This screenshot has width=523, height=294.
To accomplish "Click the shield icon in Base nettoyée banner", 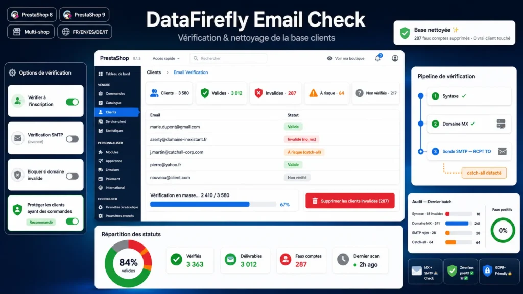I will click(x=405, y=33).
